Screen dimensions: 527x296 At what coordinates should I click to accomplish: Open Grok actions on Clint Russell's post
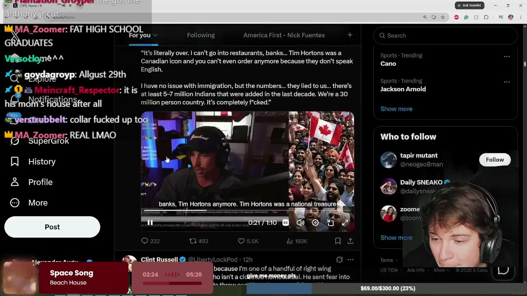pyautogui.click(x=339, y=259)
